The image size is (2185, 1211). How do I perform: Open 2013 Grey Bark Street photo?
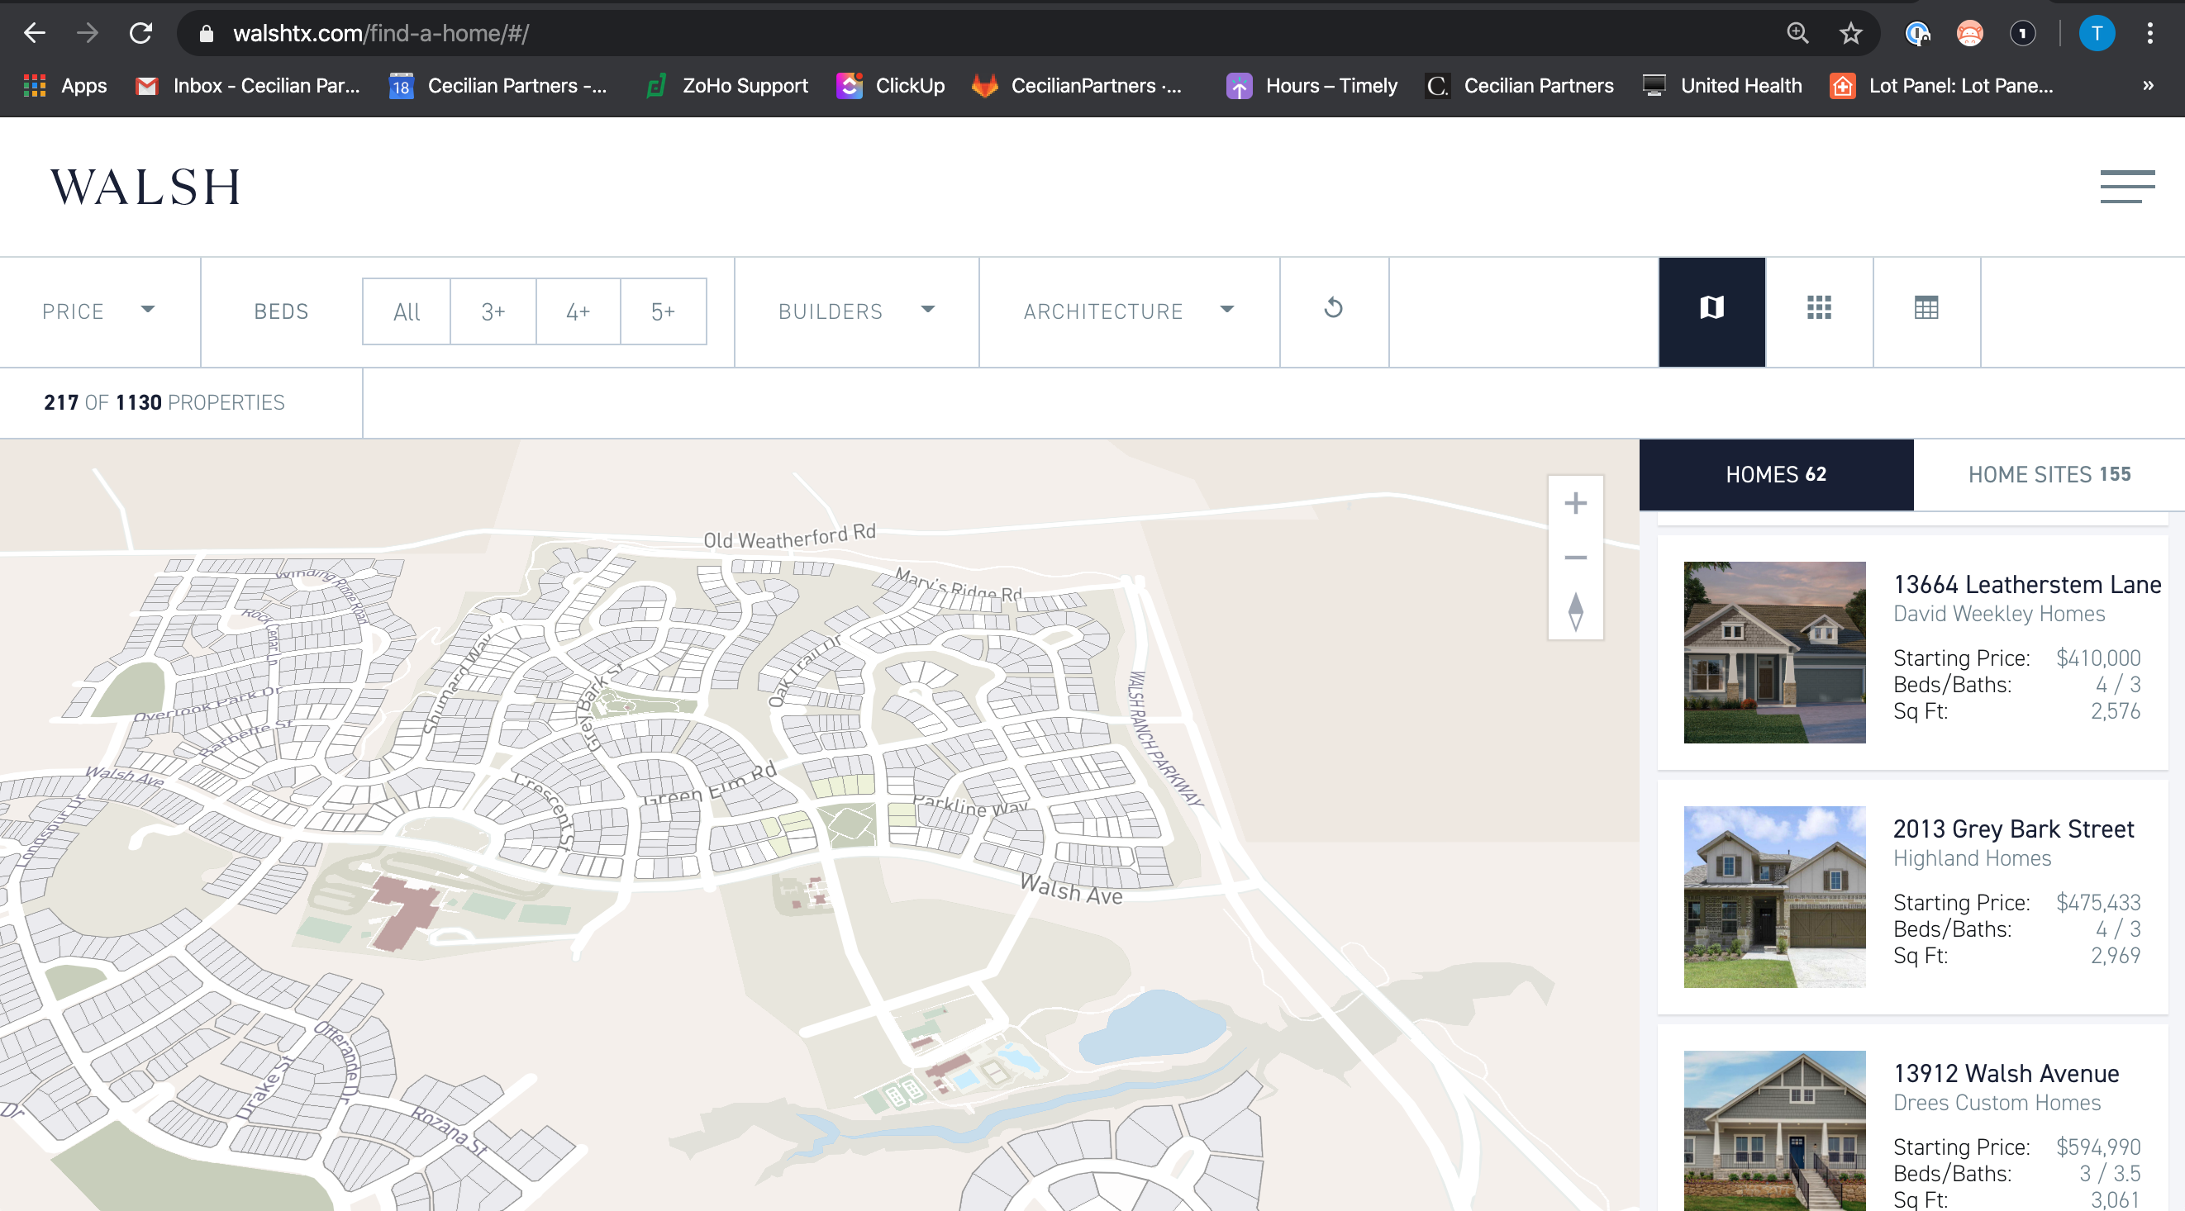[x=1773, y=896]
